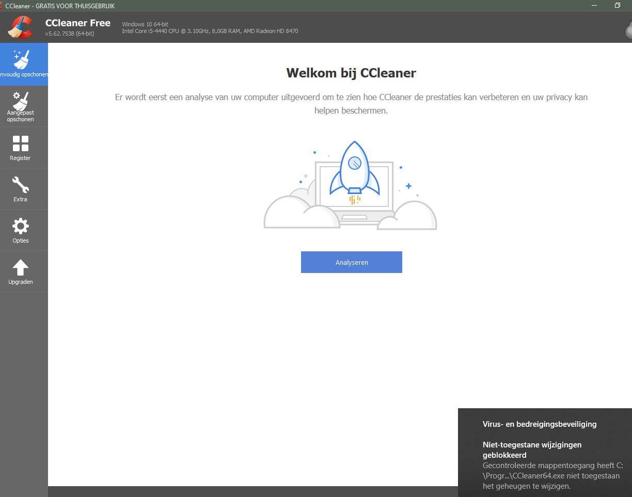Click the 'Welkom bij CCleaner' heading
Viewport: 632px width, 497px height.
point(351,73)
